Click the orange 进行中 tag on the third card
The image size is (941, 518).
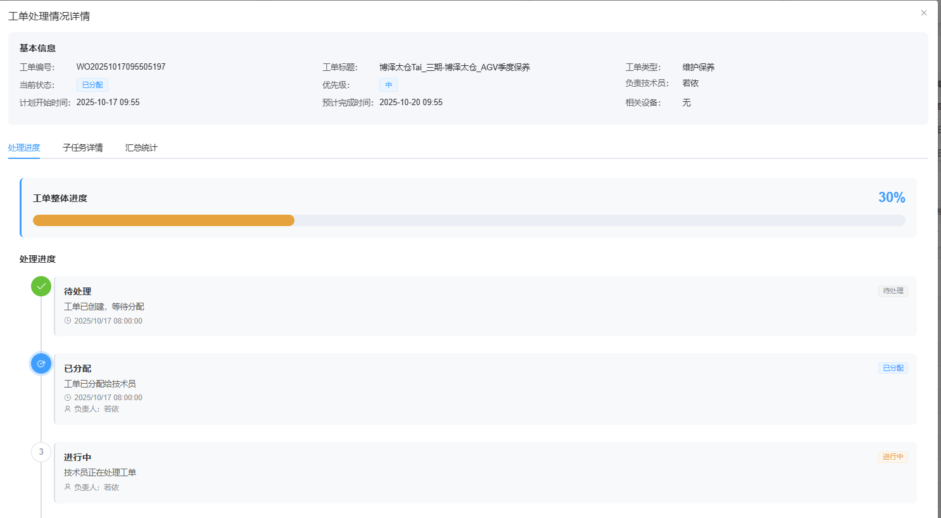pyautogui.click(x=893, y=457)
